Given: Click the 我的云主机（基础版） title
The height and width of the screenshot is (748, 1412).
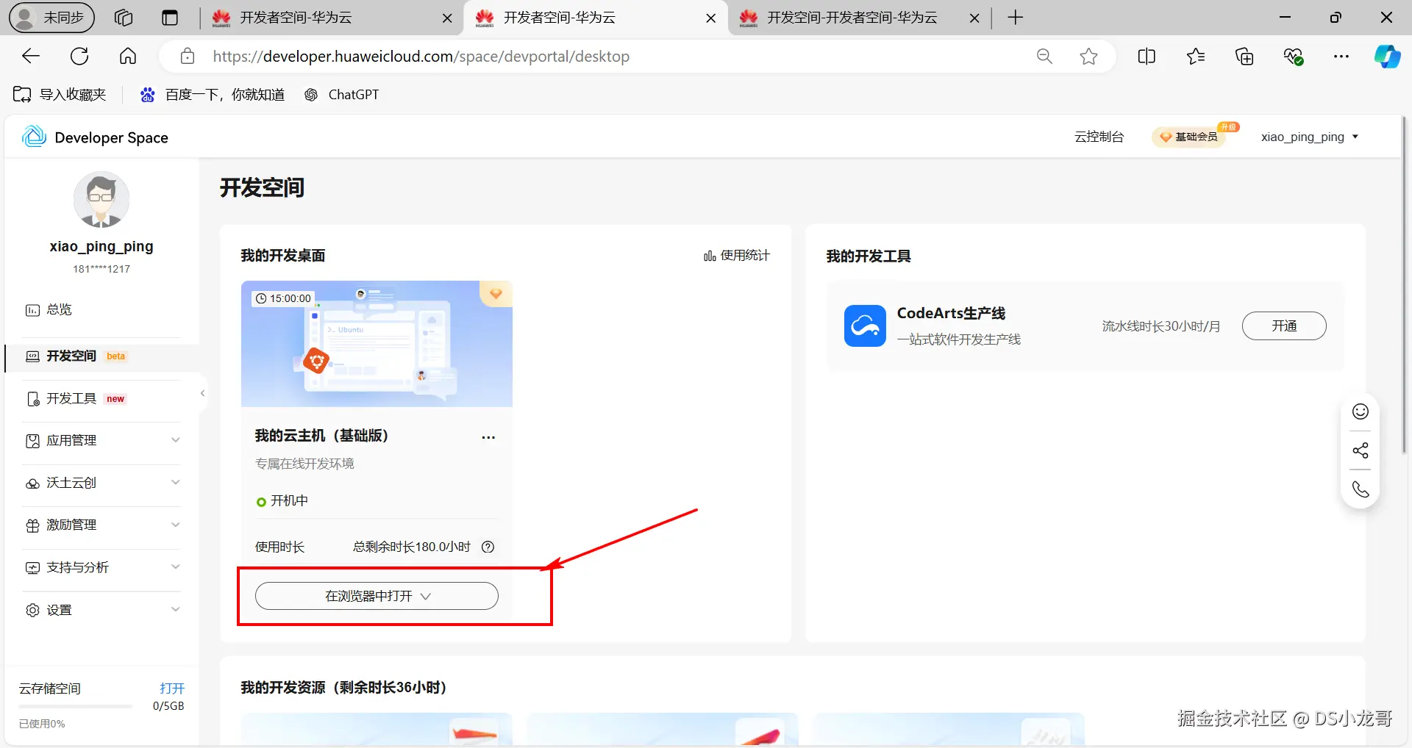Looking at the screenshot, I should (x=321, y=436).
